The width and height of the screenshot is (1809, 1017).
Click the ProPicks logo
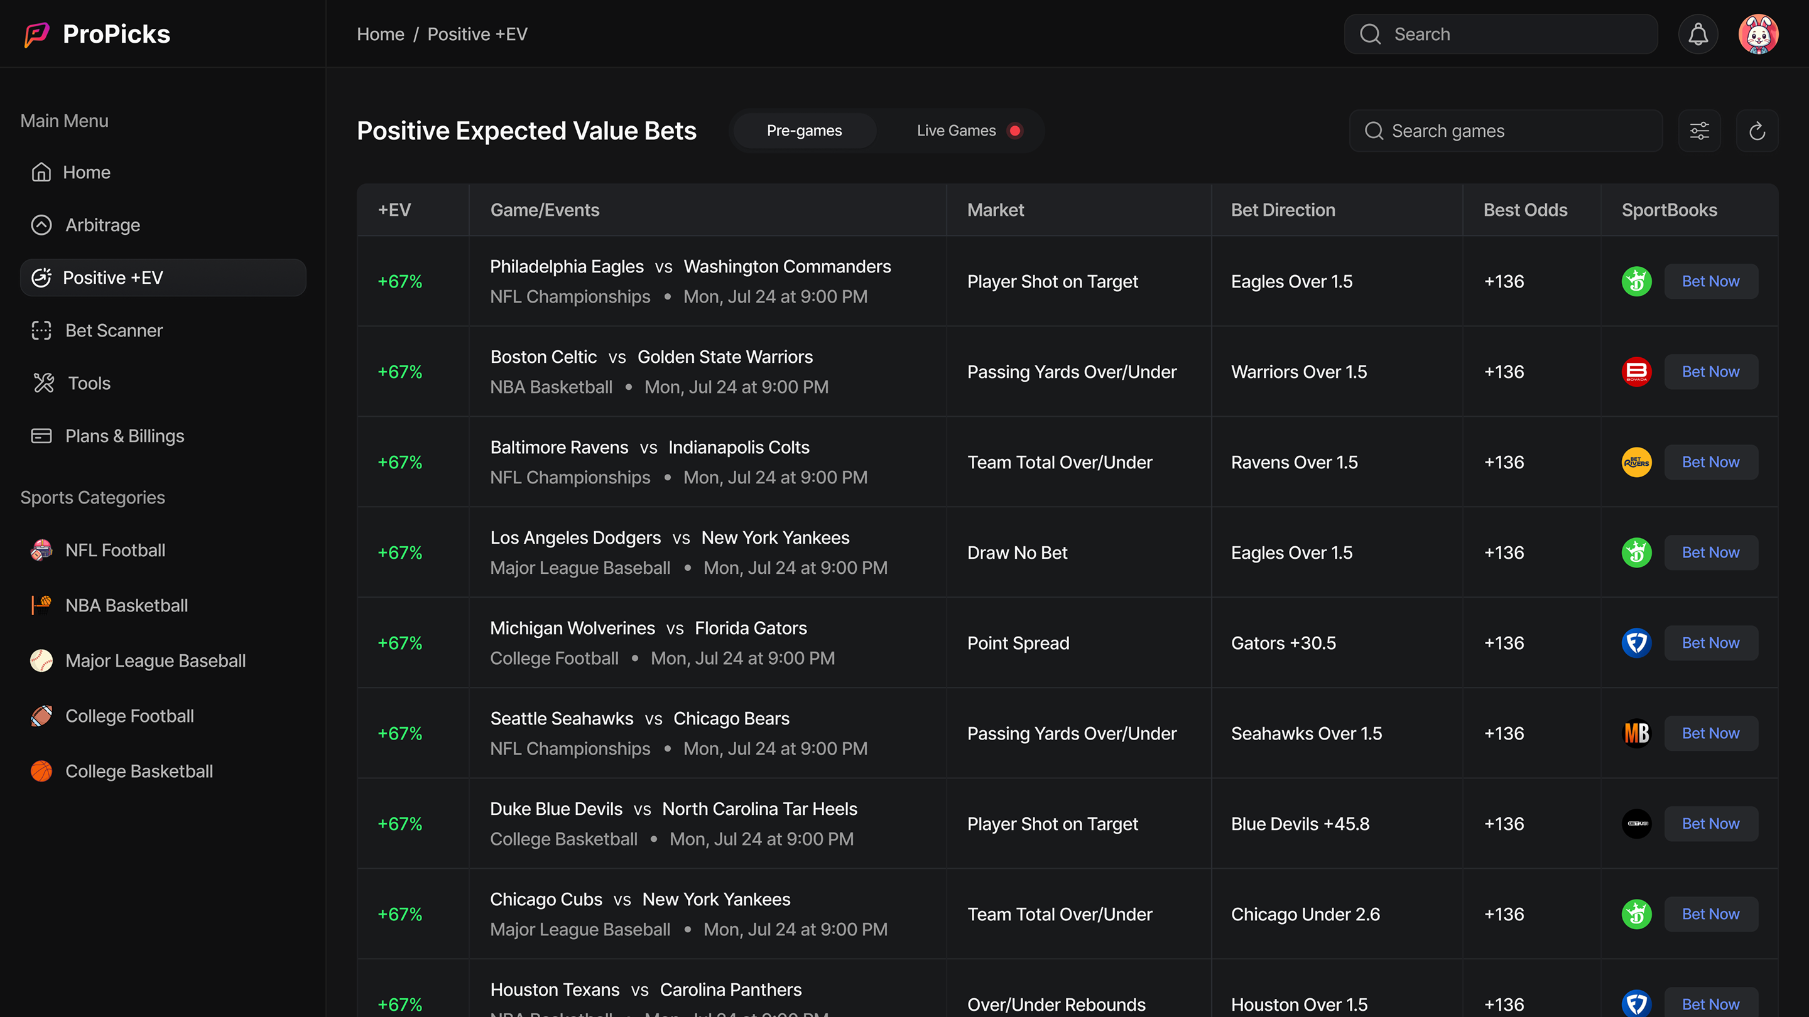coord(97,34)
